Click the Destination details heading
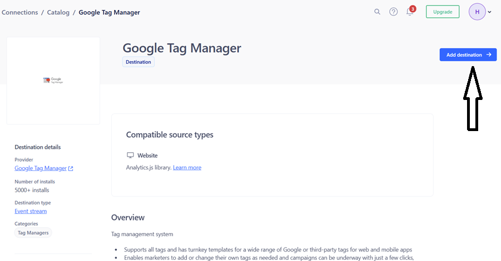 38,147
